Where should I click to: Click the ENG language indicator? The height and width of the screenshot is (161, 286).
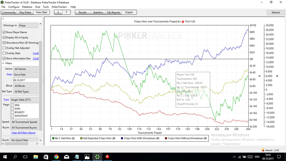[x=257, y=157]
